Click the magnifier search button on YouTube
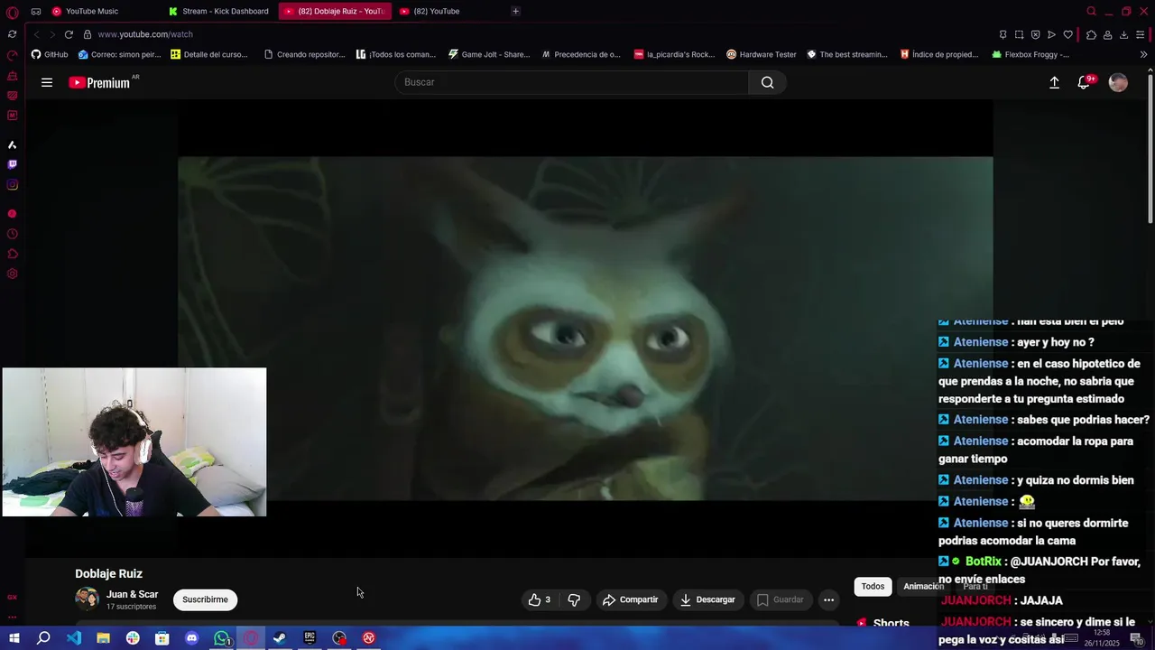Viewport: 1155px width, 650px height. [767, 82]
